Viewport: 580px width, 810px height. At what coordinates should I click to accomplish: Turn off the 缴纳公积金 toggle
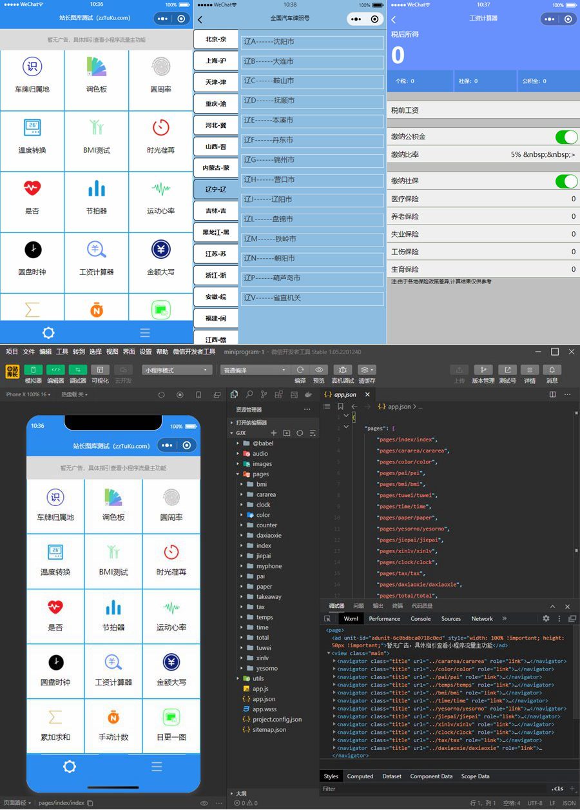(x=565, y=137)
